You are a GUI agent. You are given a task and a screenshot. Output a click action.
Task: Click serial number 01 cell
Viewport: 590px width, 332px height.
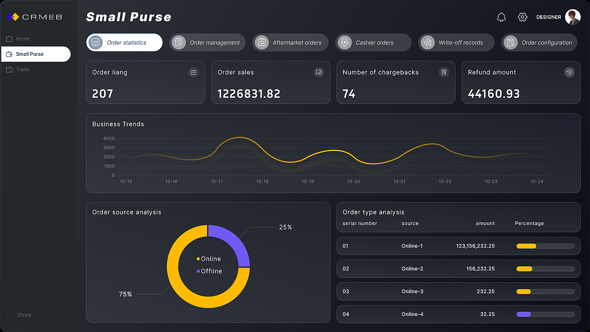tap(346, 246)
